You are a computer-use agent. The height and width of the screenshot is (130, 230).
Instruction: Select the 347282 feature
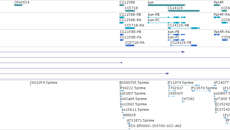point(183,102)
